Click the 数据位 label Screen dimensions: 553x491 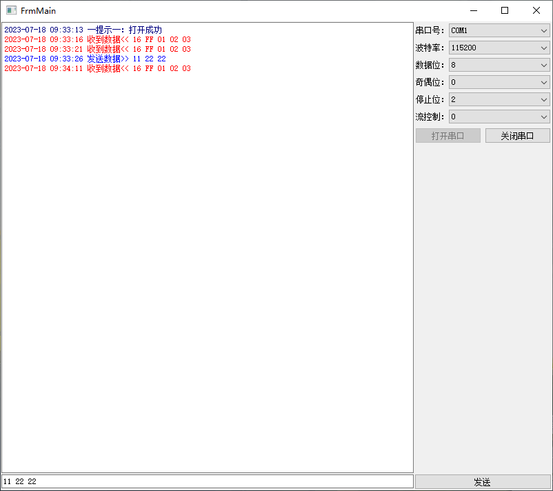pyautogui.click(x=430, y=65)
